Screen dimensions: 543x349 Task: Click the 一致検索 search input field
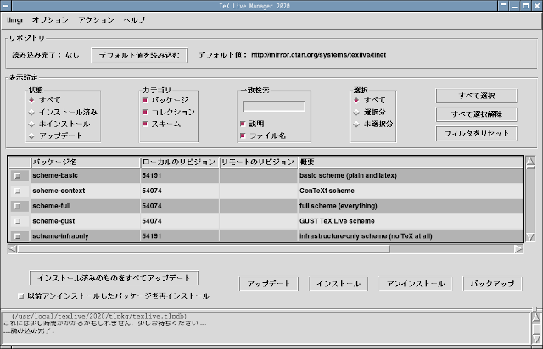pyautogui.click(x=274, y=107)
